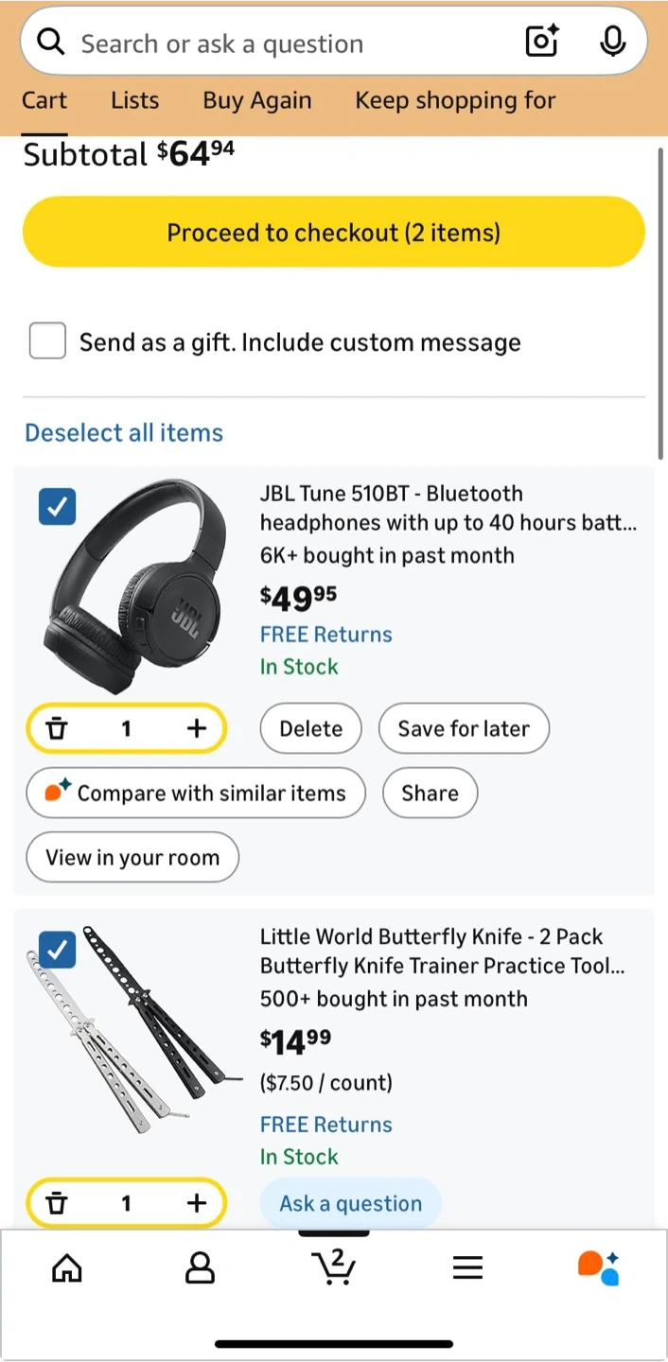Image resolution: width=668 pixels, height=1362 pixels.
Task: Open the Home tab icon
Action: (66, 1268)
